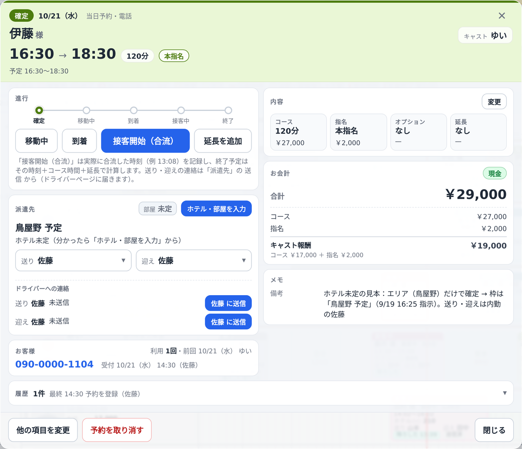Image resolution: width=522 pixels, height=449 pixels.
Task: Click the 120分 duration pill in header
Action: tap(137, 56)
